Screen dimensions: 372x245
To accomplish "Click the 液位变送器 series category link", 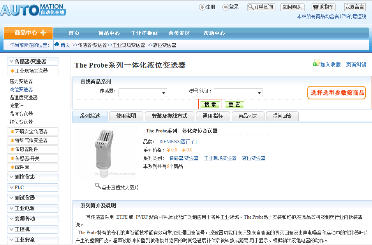I will [x=254, y=158].
